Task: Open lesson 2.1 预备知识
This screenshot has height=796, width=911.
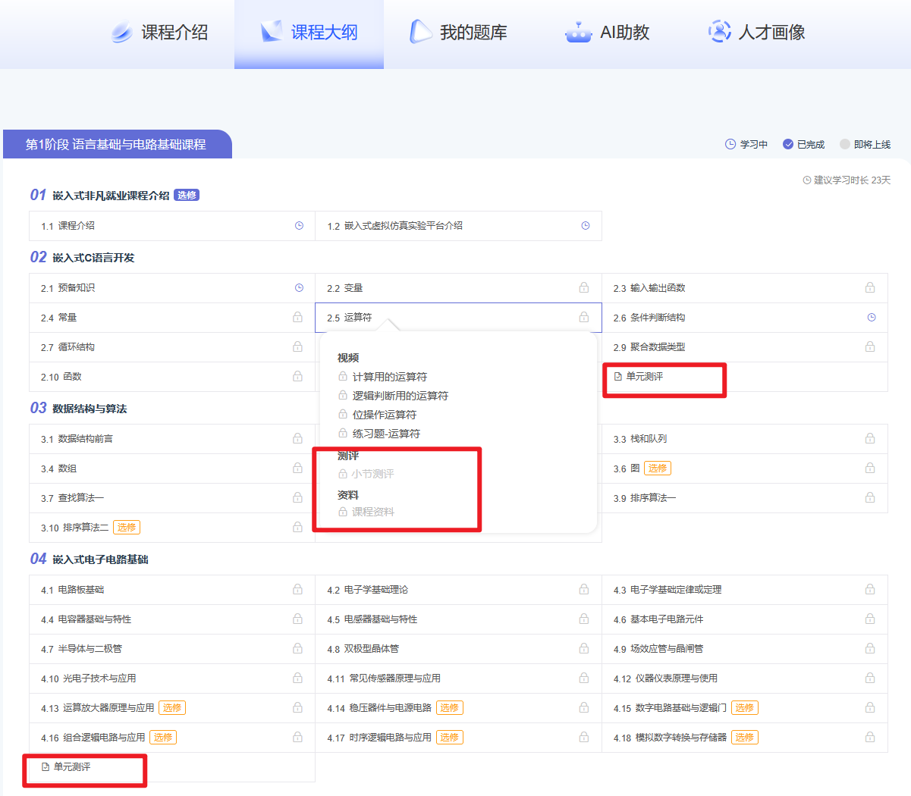Action: (172, 288)
